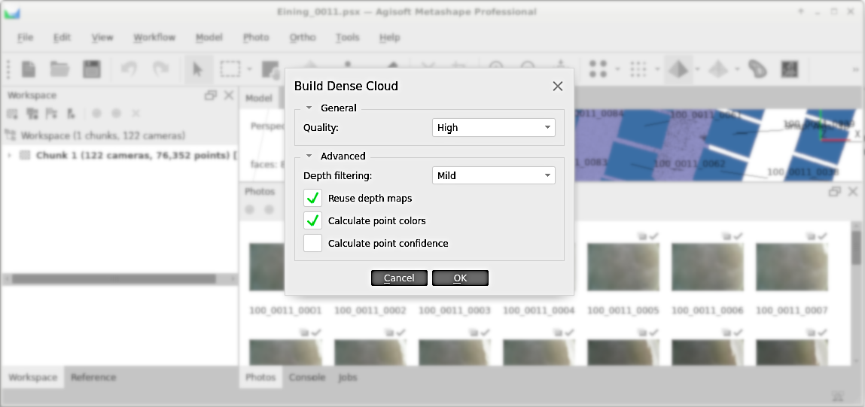The width and height of the screenshot is (865, 407).
Task: Open the Tools menu
Action: point(348,38)
